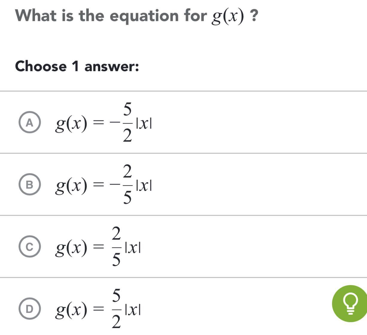The image size is (367, 335).
Task: Click the |x| term in option A
Action: [x=144, y=124]
